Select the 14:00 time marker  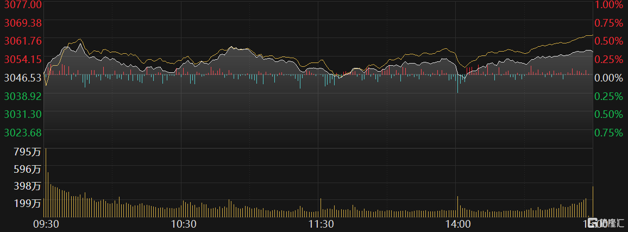pos(458,224)
